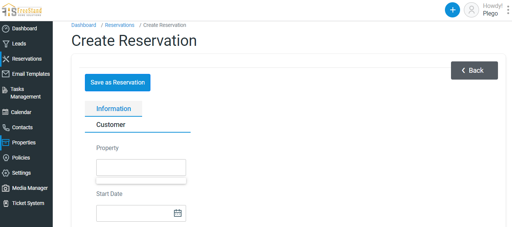Follow the Reservations breadcrumb link
Image resolution: width=512 pixels, height=227 pixels.
click(120, 25)
